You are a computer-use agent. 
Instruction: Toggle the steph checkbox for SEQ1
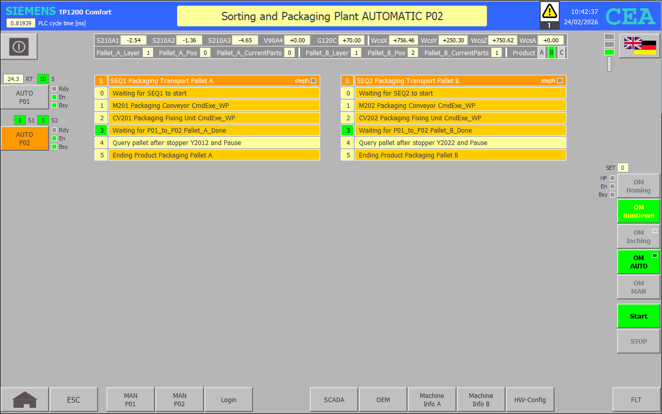click(x=313, y=81)
